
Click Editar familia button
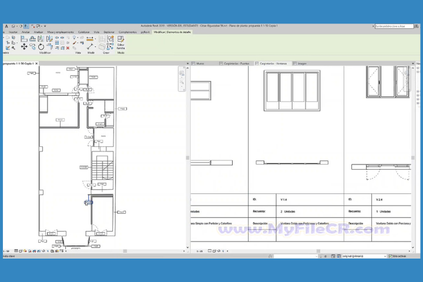pyautogui.click(x=120, y=43)
